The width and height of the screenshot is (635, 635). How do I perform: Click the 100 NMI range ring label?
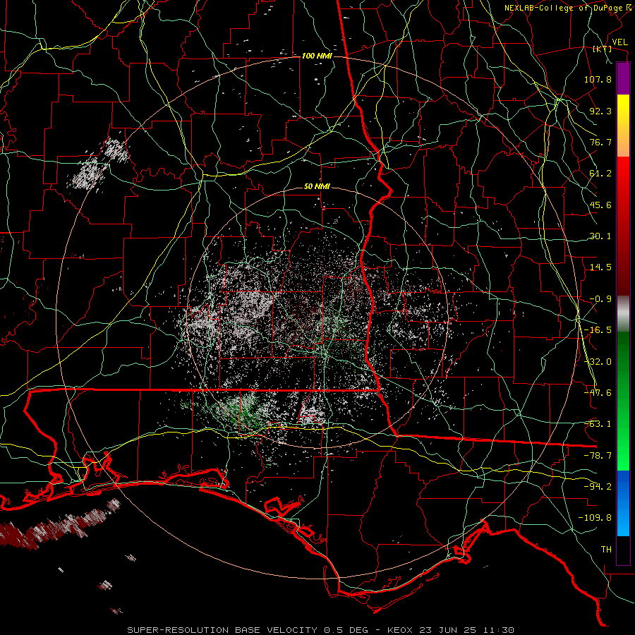(317, 56)
